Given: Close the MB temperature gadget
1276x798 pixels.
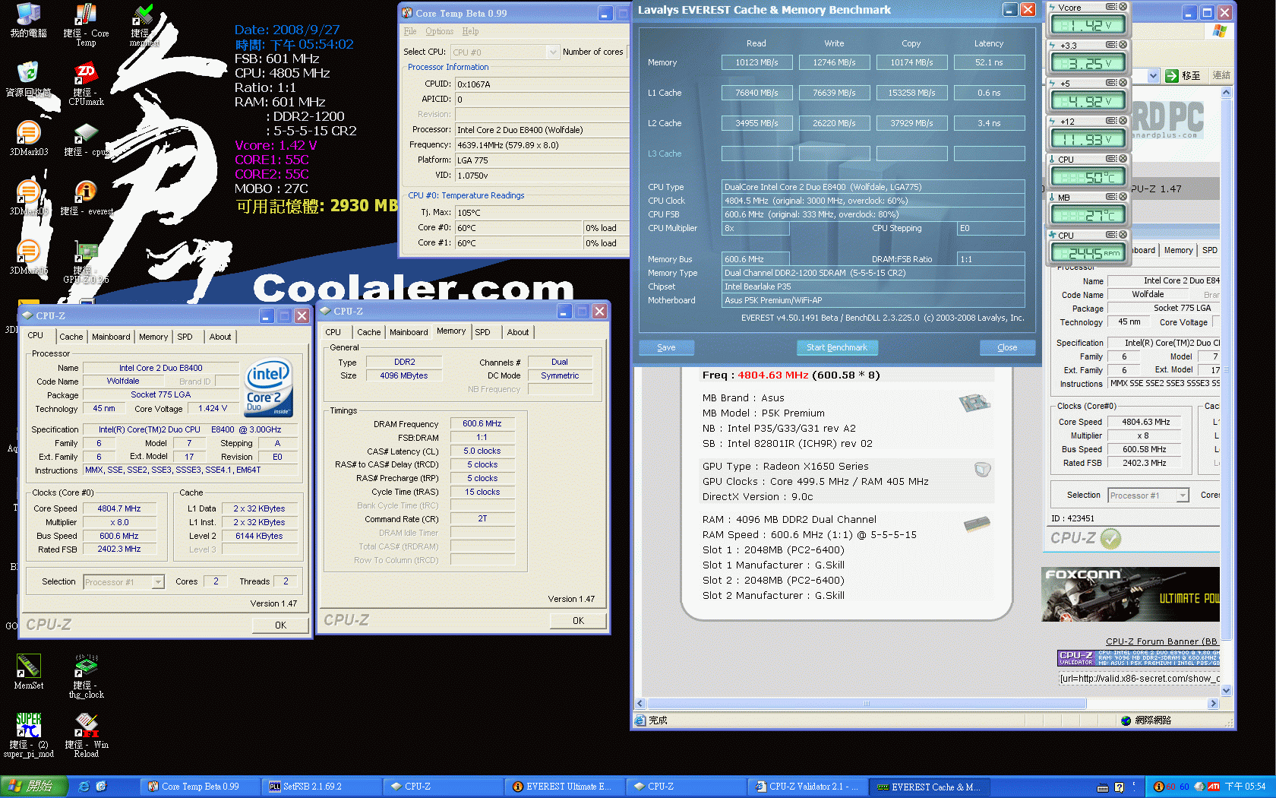Looking at the screenshot, I should click(1123, 197).
